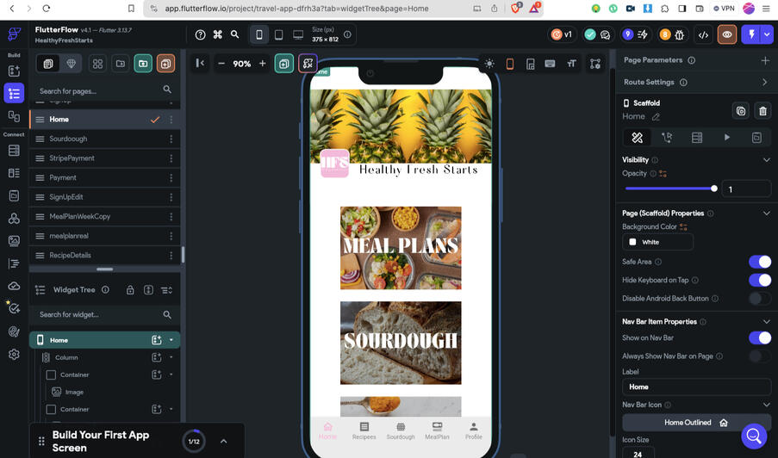Screen dimensions: 778x458
Task: Open the Actions tab in properties panel
Action: [667, 138]
